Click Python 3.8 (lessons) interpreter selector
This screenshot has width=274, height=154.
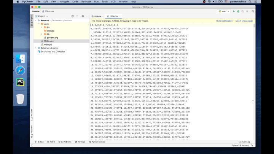[x=240, y=145]
